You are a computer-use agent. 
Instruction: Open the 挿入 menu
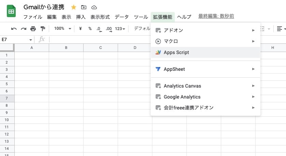point(81,17)
